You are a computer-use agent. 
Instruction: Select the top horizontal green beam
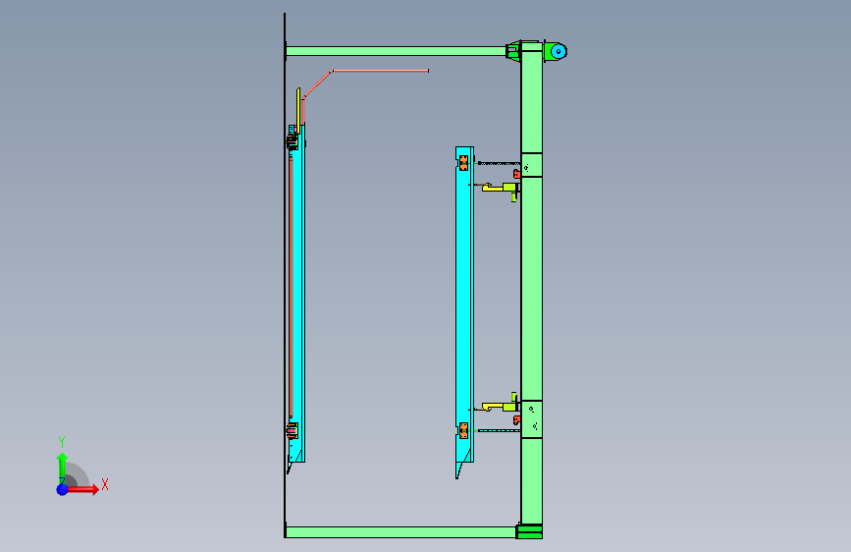[x=396, y=51]
